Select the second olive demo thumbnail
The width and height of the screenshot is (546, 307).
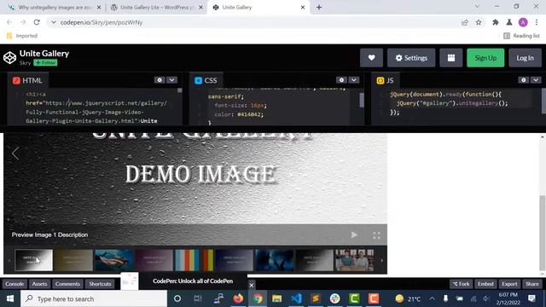(74, 259)
